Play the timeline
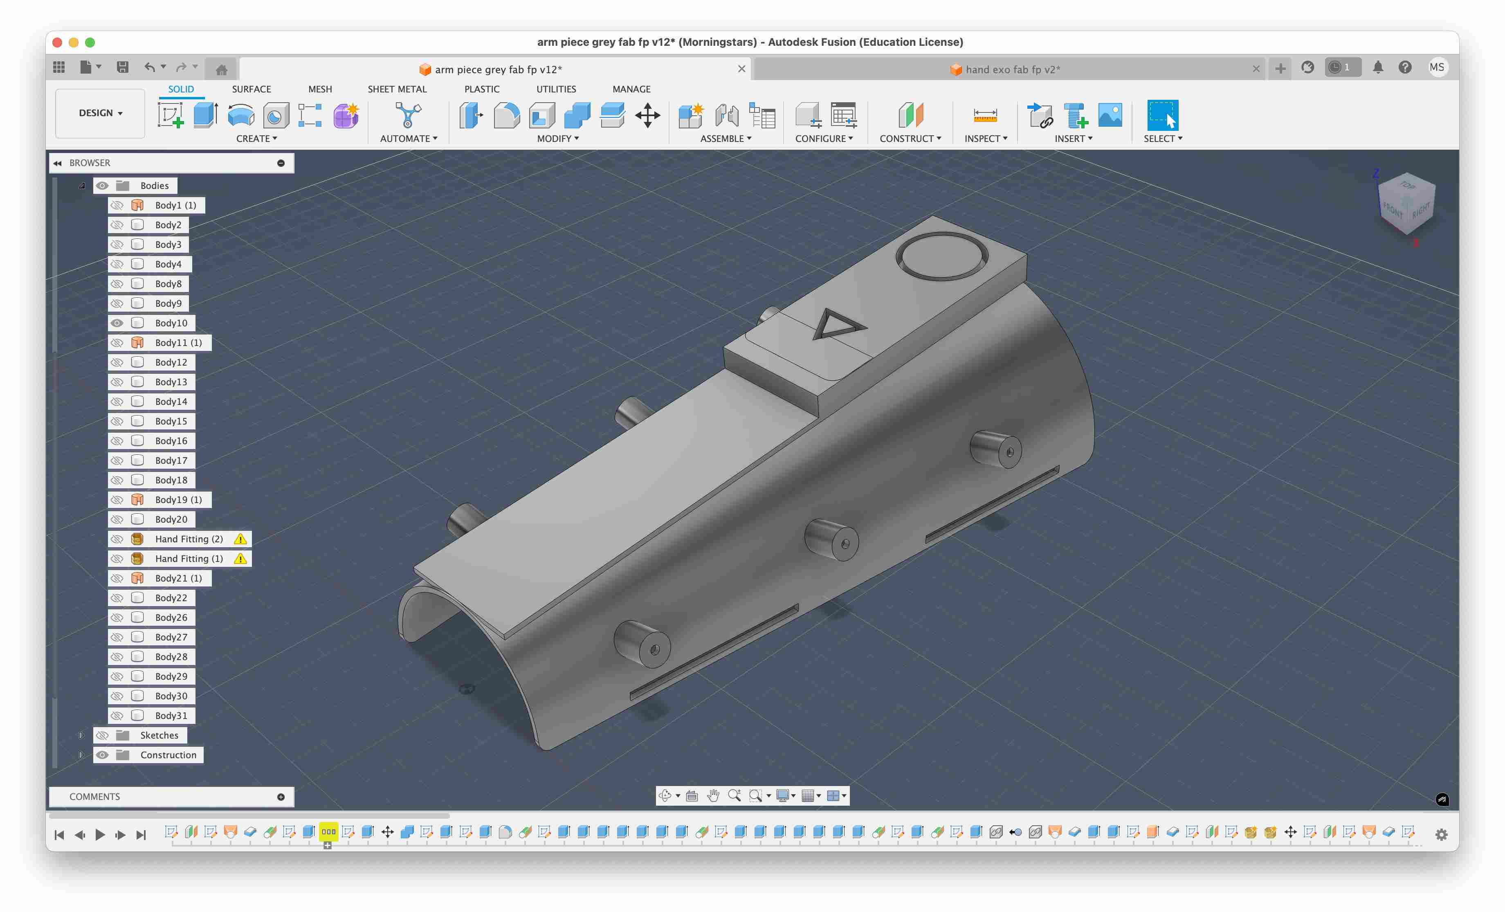The width and height of the screenshot is (1505, 912). point(100,834)
